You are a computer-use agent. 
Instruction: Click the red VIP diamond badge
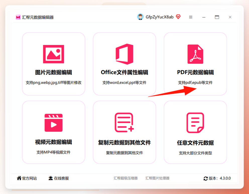click(178, 17)
